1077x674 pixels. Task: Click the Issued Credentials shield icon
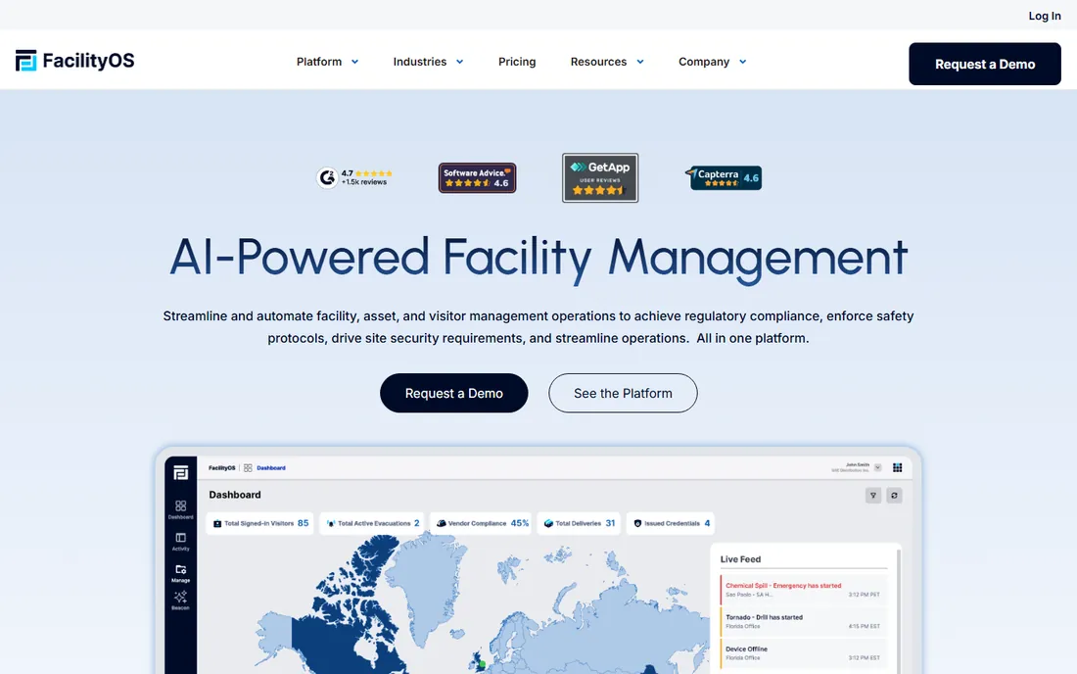pos(637,523)
